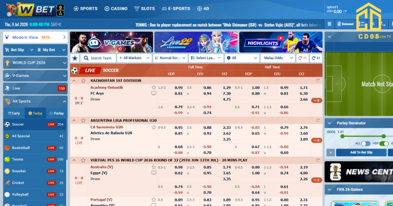Select Snooker in the sports list
Screen dimensions: 393x206
pos(35,171)
